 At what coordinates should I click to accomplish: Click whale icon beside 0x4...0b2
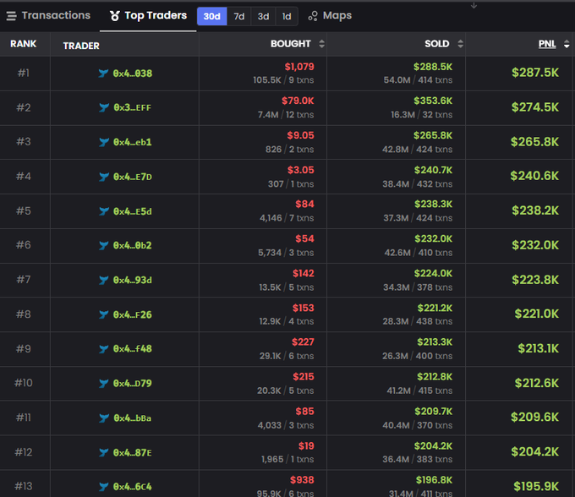(104, 245)
